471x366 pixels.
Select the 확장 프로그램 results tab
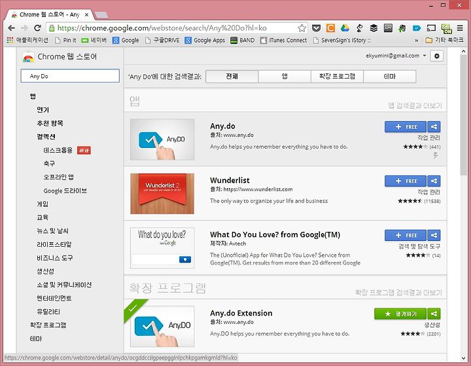[x=337, y=77]
